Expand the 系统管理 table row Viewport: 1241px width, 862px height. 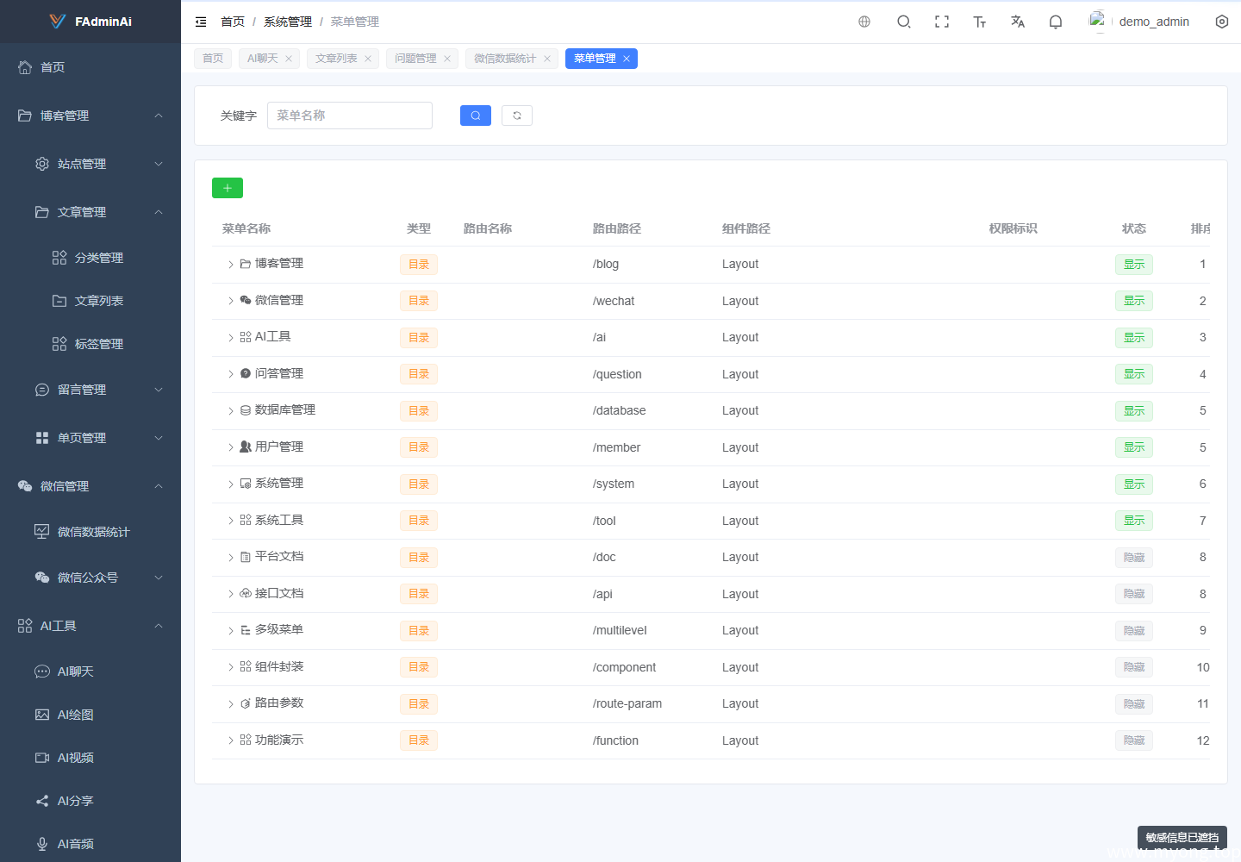231,484
